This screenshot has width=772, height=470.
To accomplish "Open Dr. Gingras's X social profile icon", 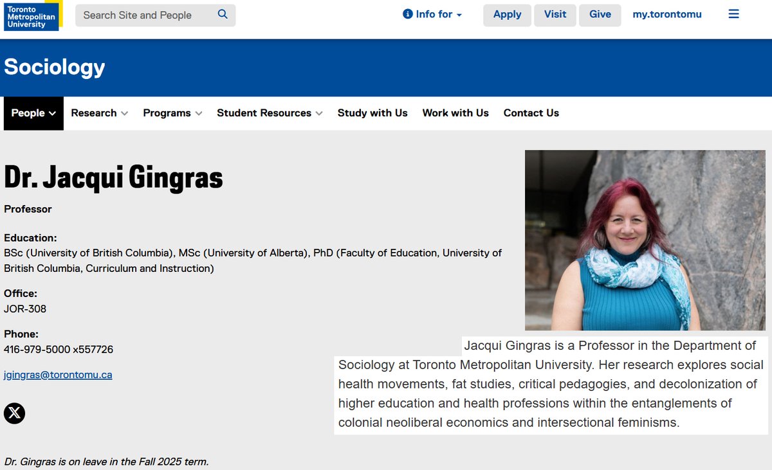I will click(x=14, y=413).
